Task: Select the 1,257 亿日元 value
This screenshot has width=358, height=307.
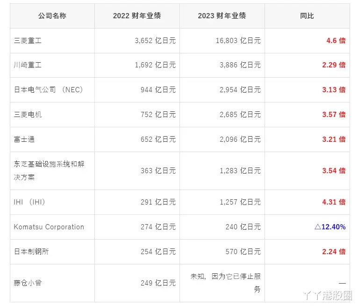Action: click(x=240, y=202)
